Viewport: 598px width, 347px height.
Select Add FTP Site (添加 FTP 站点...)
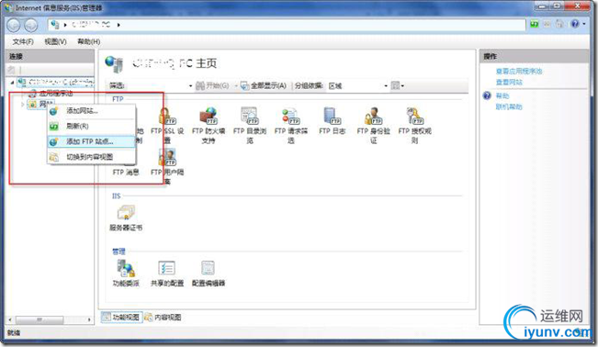[x=92, y=141]
